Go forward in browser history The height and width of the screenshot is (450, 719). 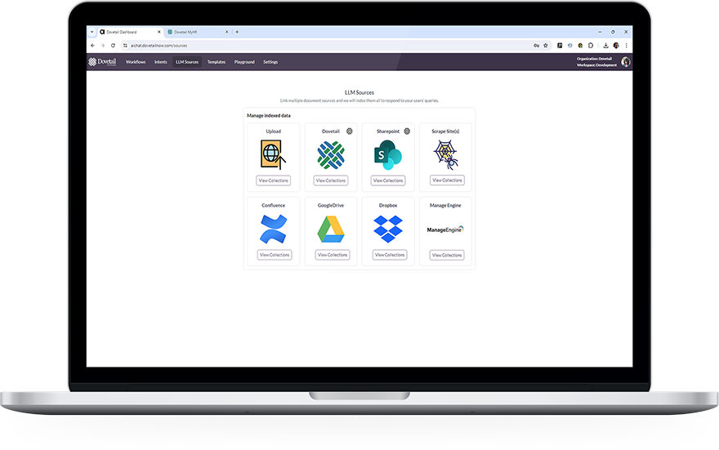(x=103, y=46)
